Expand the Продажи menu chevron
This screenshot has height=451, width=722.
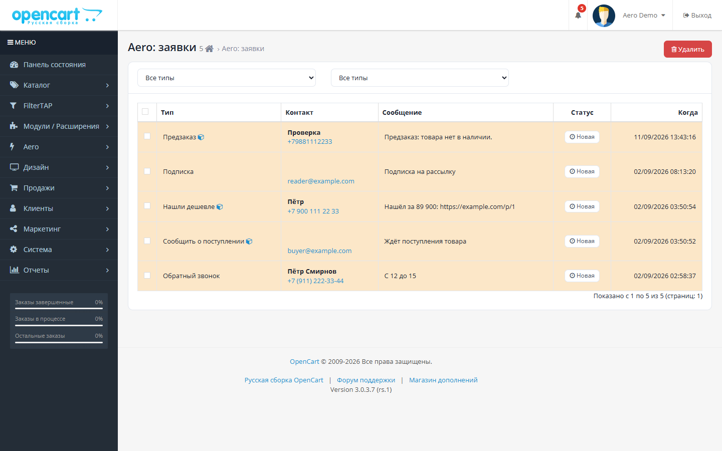click(x=107, y=188)
